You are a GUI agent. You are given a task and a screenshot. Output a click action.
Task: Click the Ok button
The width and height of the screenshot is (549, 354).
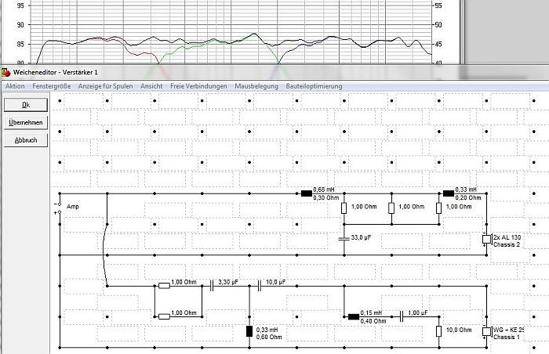[26, 105]
